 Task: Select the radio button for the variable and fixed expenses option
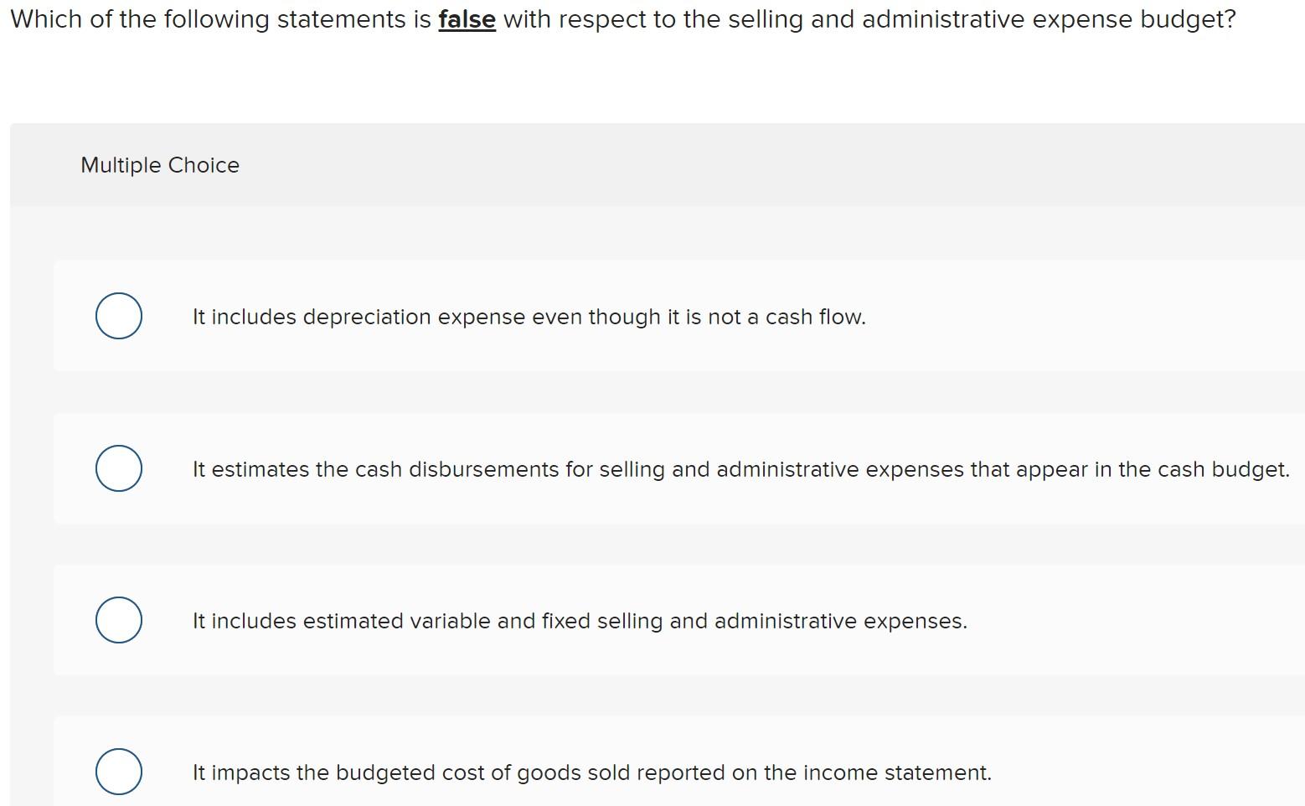tap(118, 619)
